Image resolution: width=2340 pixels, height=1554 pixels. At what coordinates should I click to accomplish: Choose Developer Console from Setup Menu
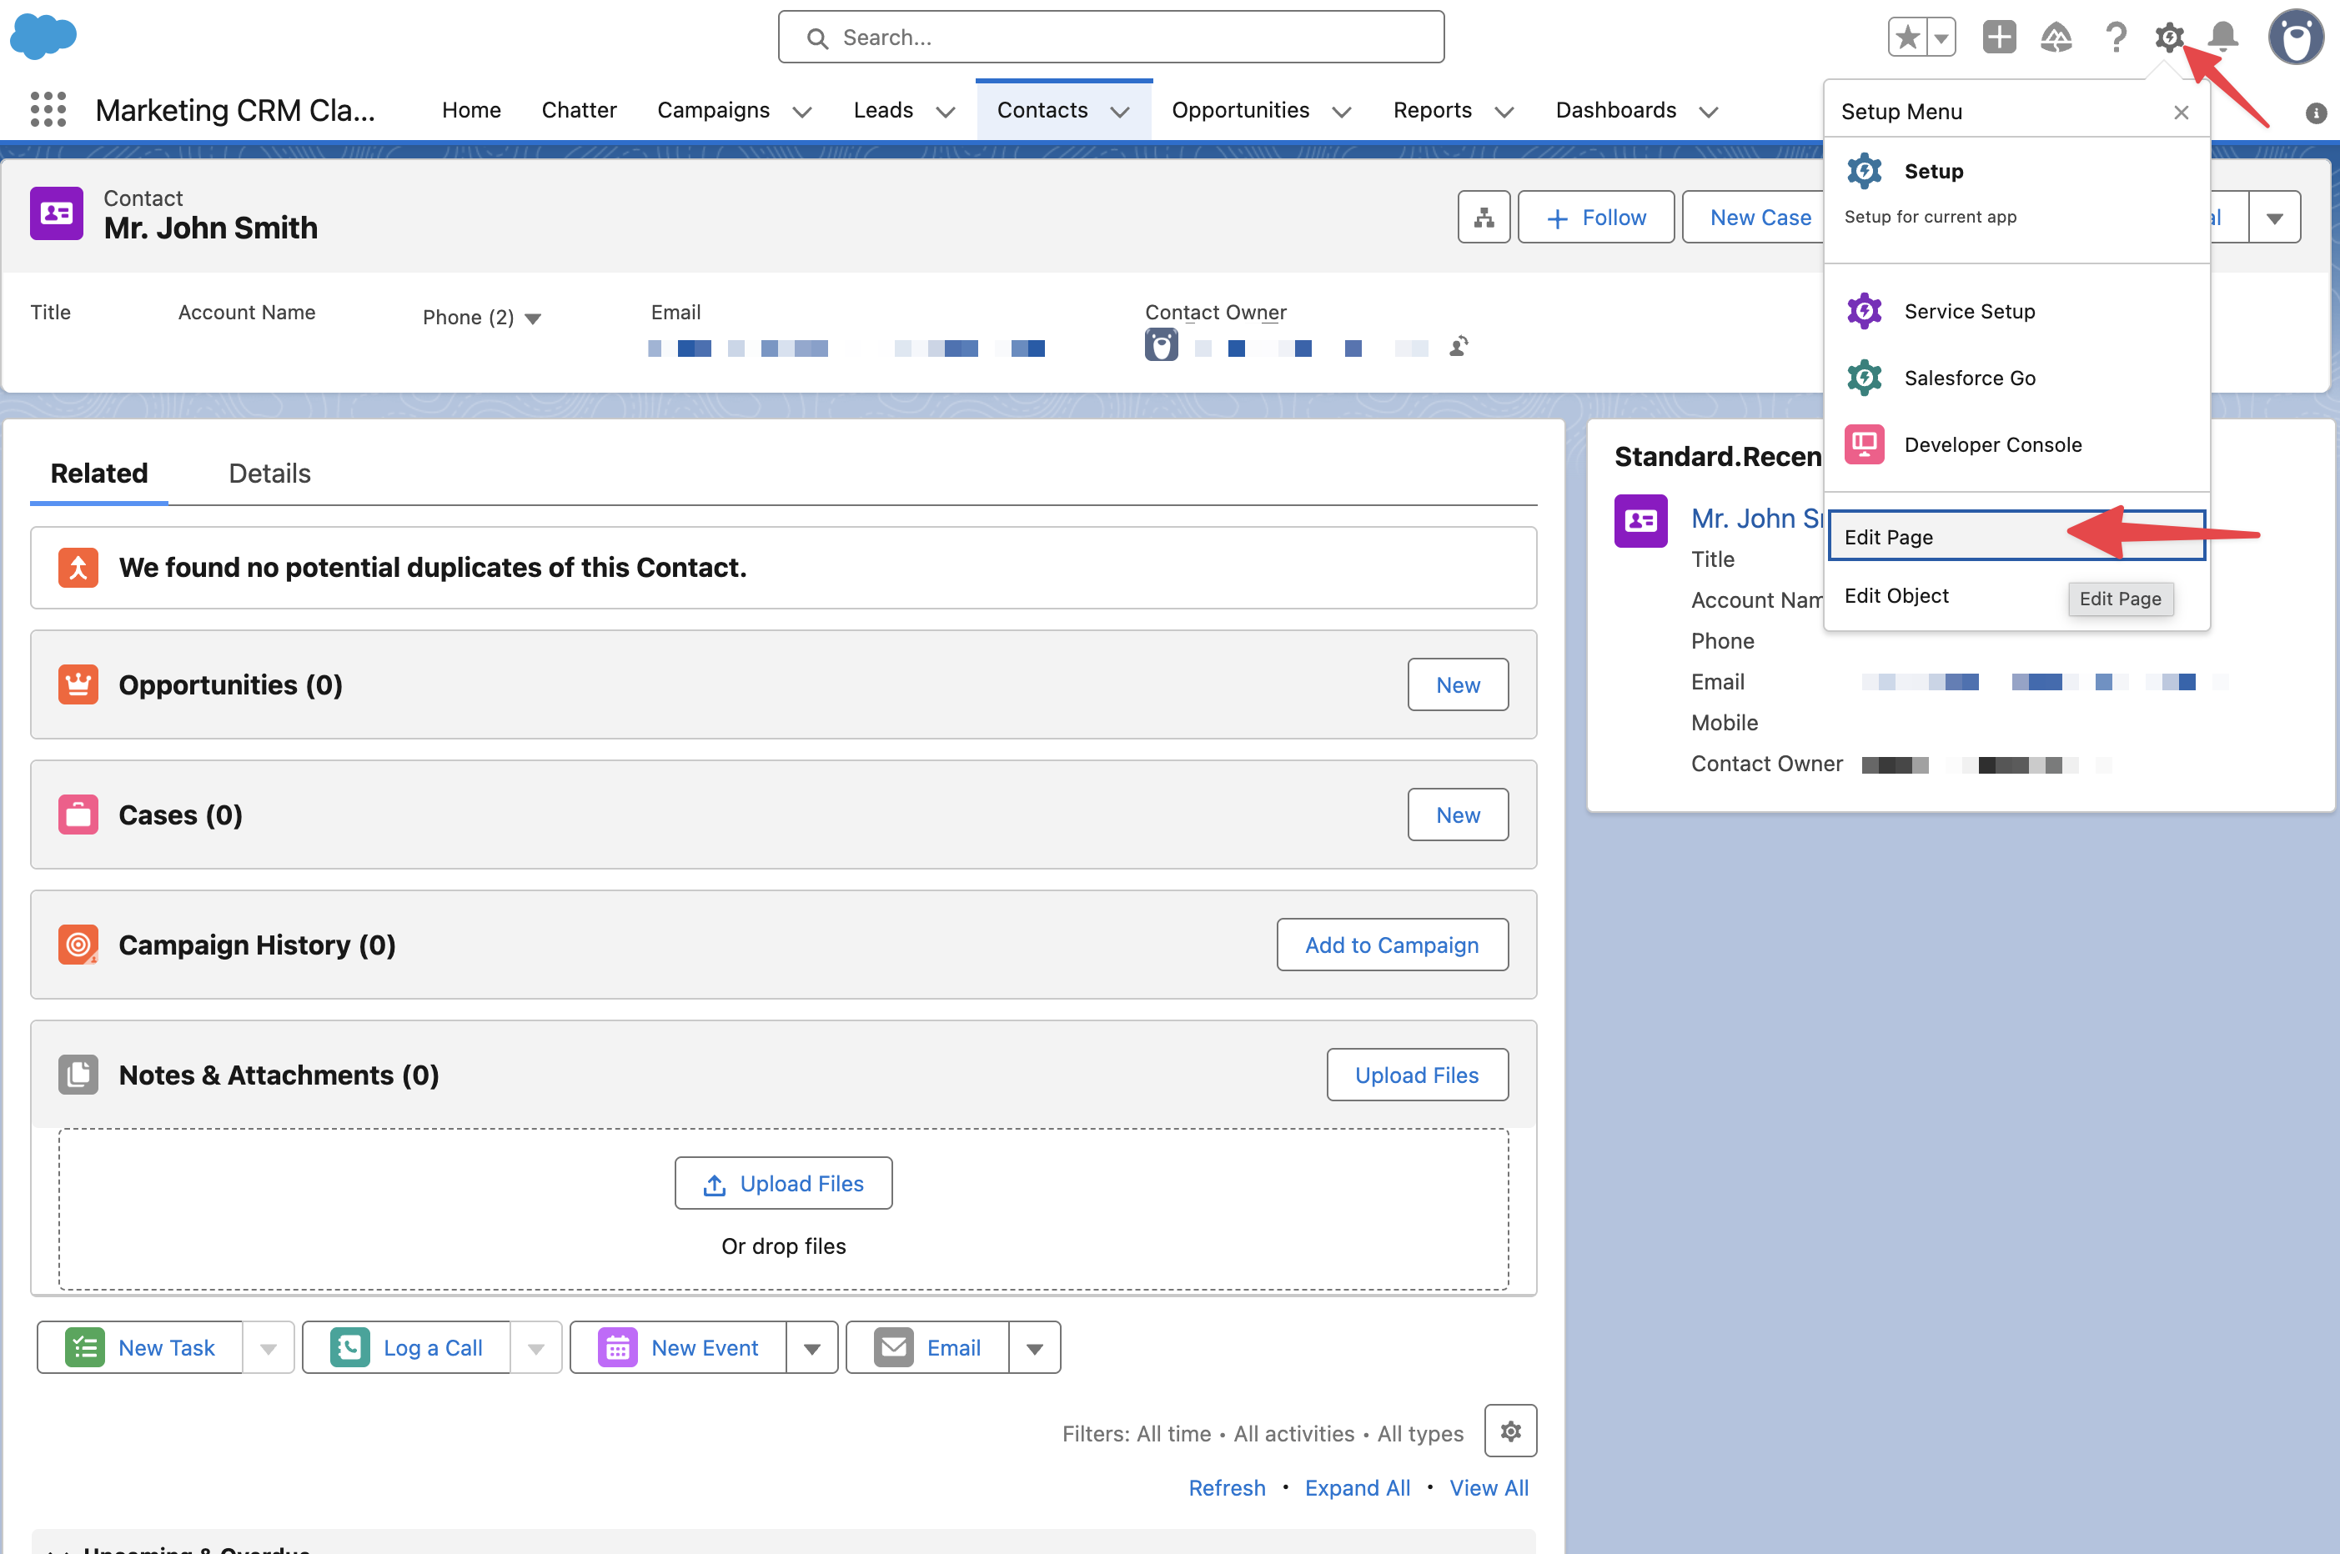coord(1992,444)
